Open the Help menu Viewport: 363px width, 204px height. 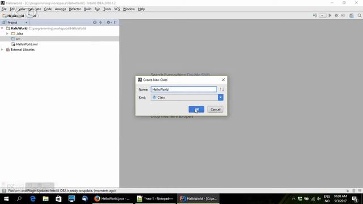(x=141, y=9)
